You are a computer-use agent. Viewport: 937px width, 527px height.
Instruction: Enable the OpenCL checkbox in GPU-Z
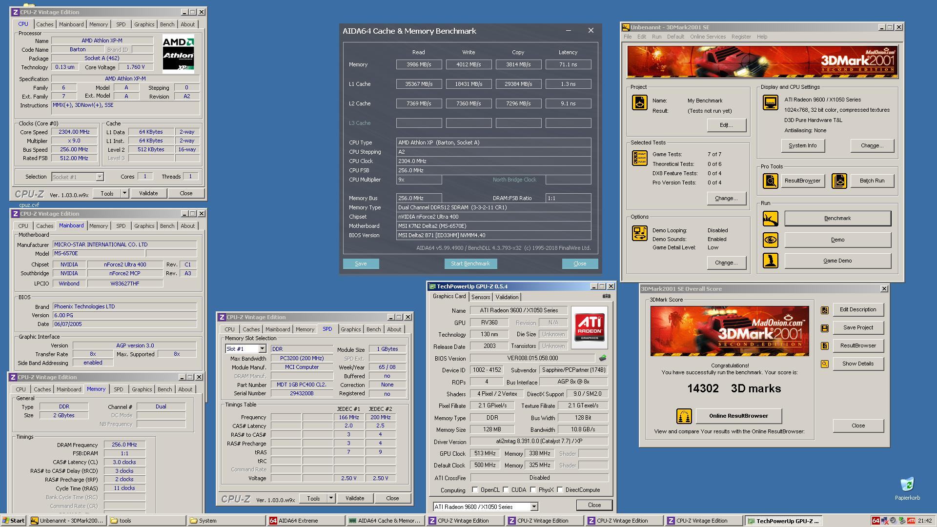point(475,490)
